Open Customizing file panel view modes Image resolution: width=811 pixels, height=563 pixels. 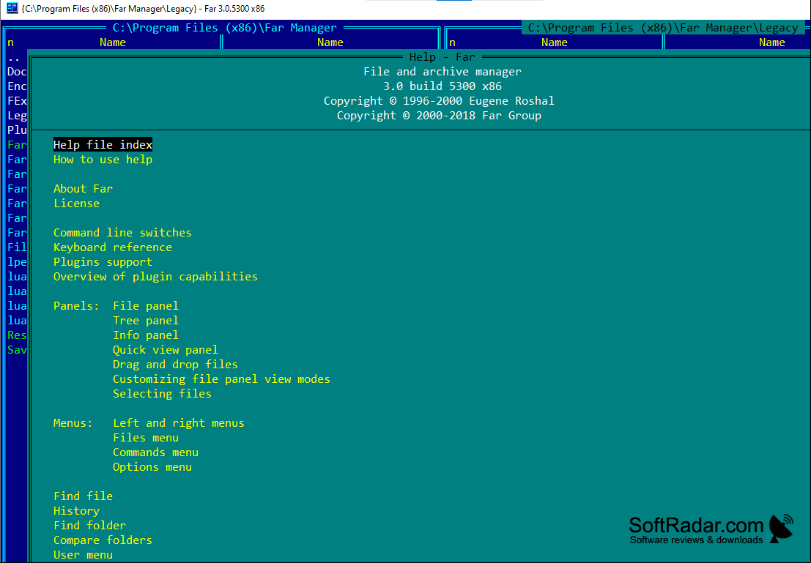(221, 379)
